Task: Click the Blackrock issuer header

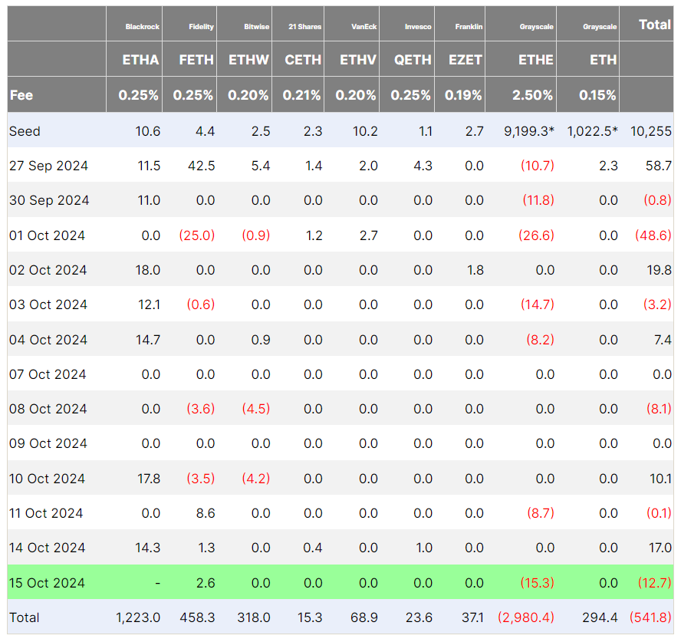Action: coord(143,27)
